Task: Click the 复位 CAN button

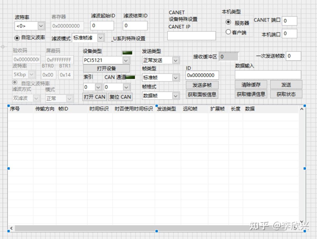Action: pos(120,97)
